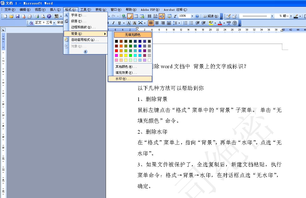
Task: Expand the Format menu using double chevron
Action: [x=85, y=52]
